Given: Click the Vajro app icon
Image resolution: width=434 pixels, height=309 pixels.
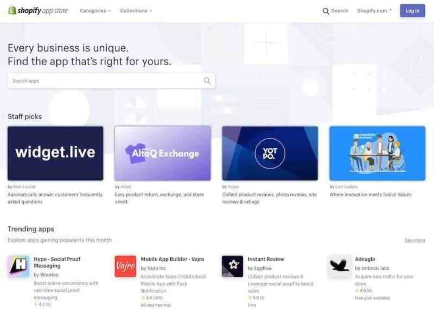Looking at the screenshot, I should (125, 266).
